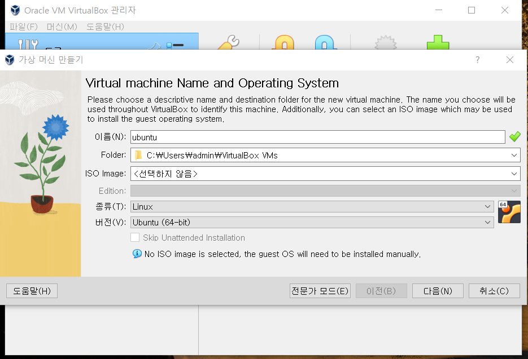Viewport: 528px width, 359px height.
Task: Click the orange Import appliance toolbar icon
Action: click(x=285, y=42)
